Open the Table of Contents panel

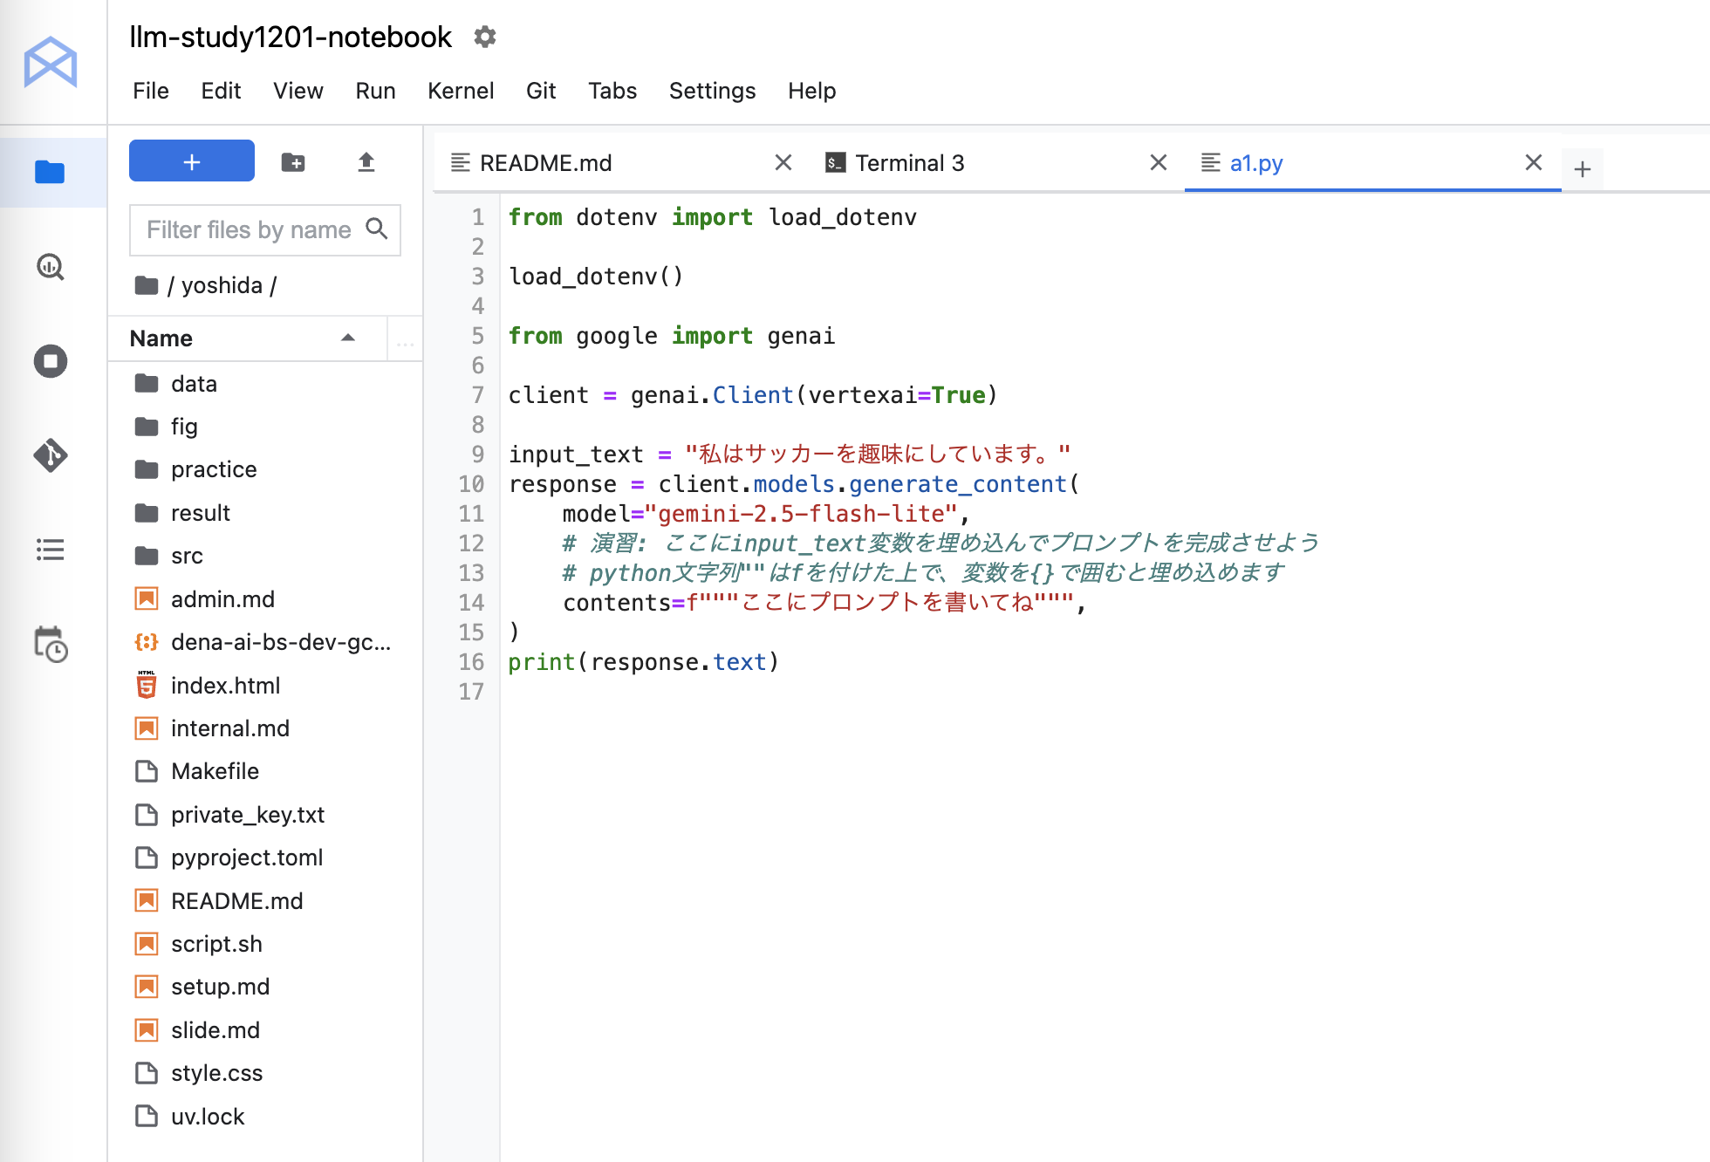[x=50, y=550]
